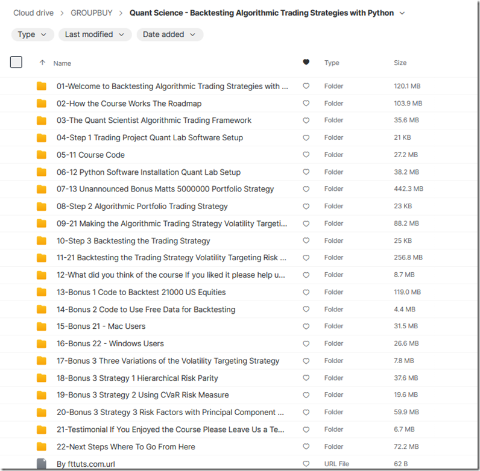
Task: Expand the Last modified filter dropdown
Action: (95, 34)
